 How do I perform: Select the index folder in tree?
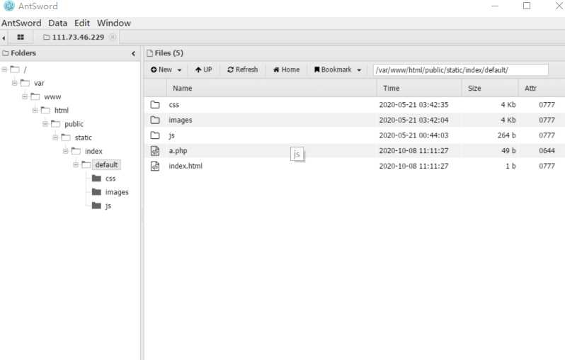coord(93,151)
